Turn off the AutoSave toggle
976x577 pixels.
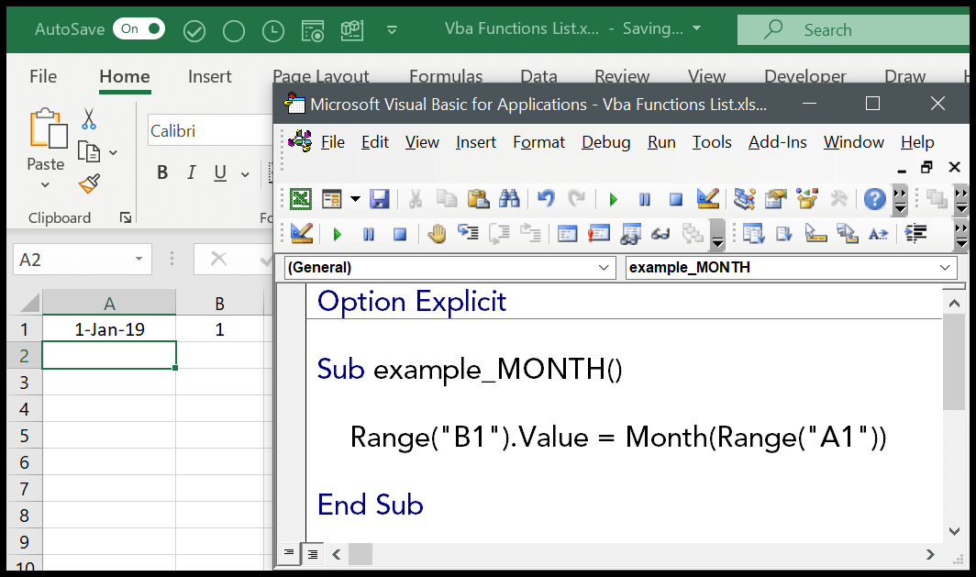click(139, 29)
